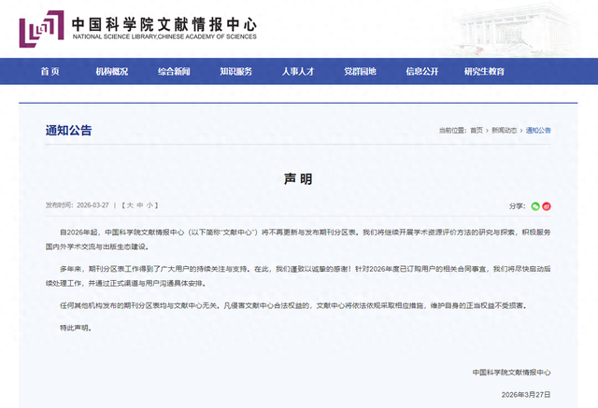The height and width of the screenshot is (408, 598).
Task: Expand the 机构概况 navigation menu
Action: click(x=111, y=71)
